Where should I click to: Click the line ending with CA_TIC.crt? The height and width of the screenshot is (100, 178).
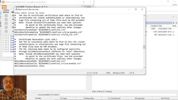46,34
